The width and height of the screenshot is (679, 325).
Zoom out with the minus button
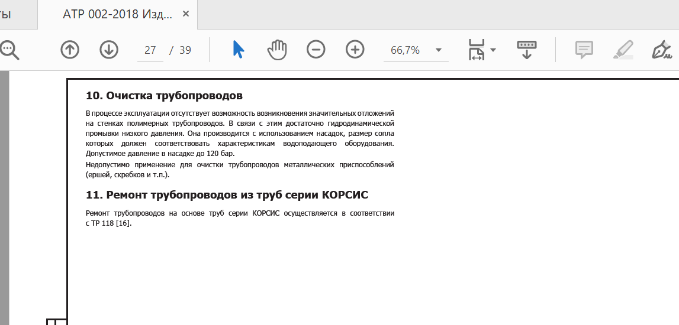tap(316, 50)
